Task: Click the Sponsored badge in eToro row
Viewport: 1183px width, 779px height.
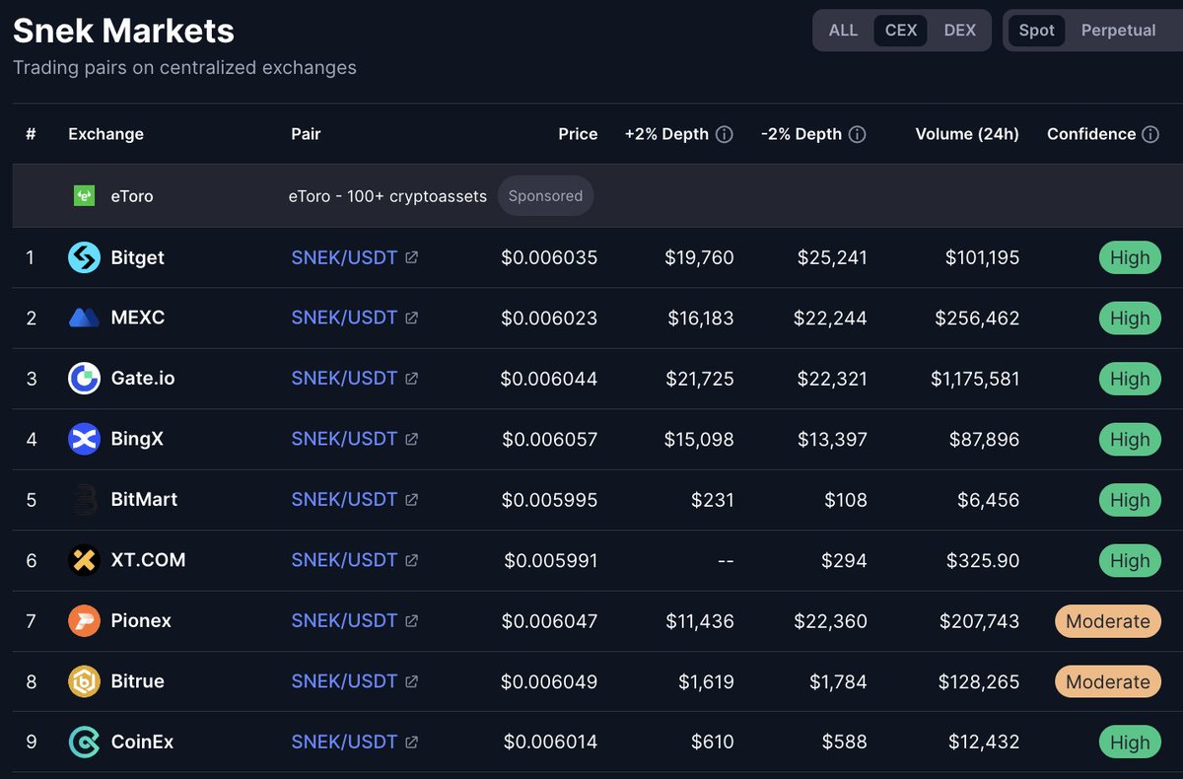Action: click(545, 196)
